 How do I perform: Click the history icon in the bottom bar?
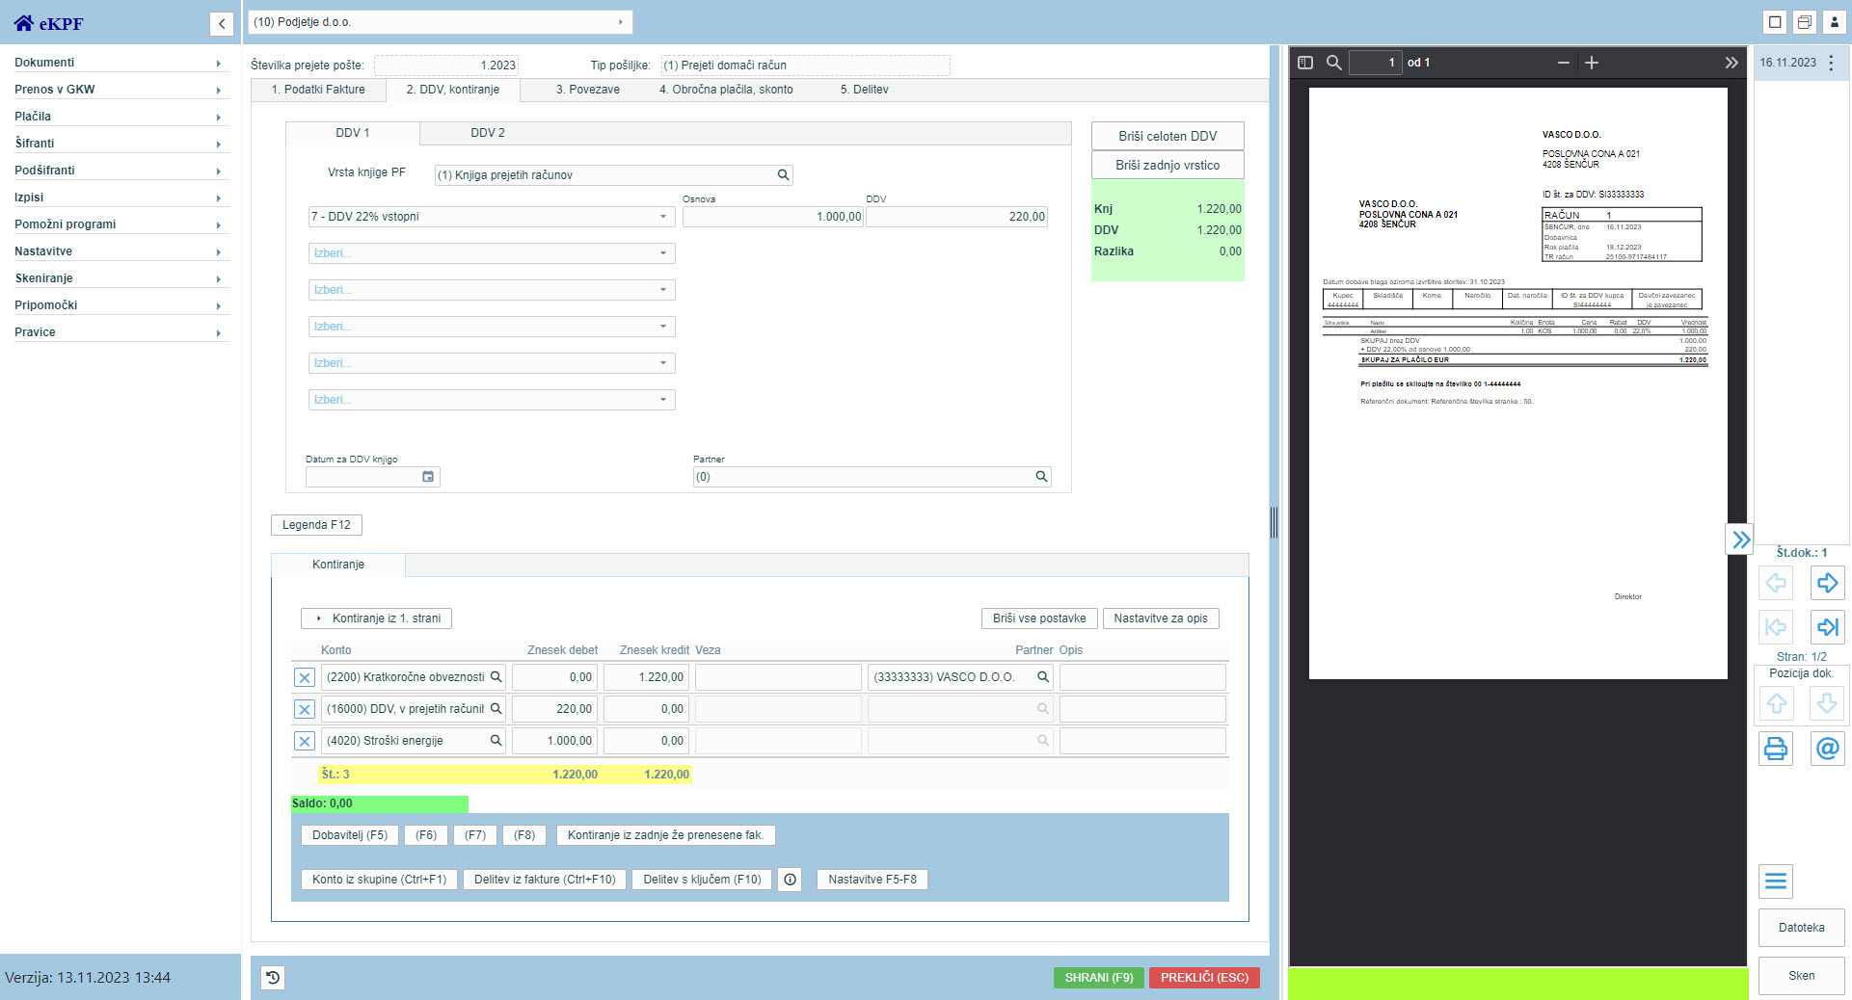273,978
